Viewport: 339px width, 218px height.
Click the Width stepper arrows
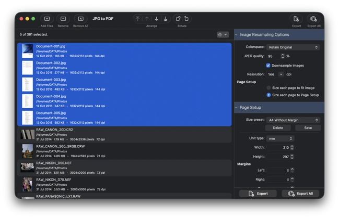[x=292, y=148]
